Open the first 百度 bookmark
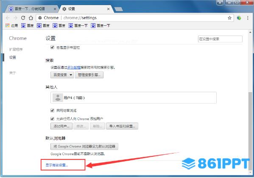 [x=28, y=25]
